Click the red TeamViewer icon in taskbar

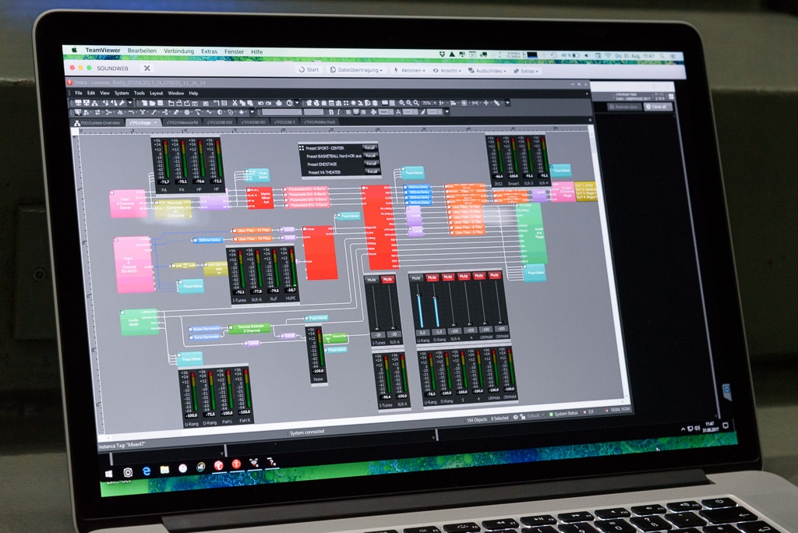coord(219,465)
